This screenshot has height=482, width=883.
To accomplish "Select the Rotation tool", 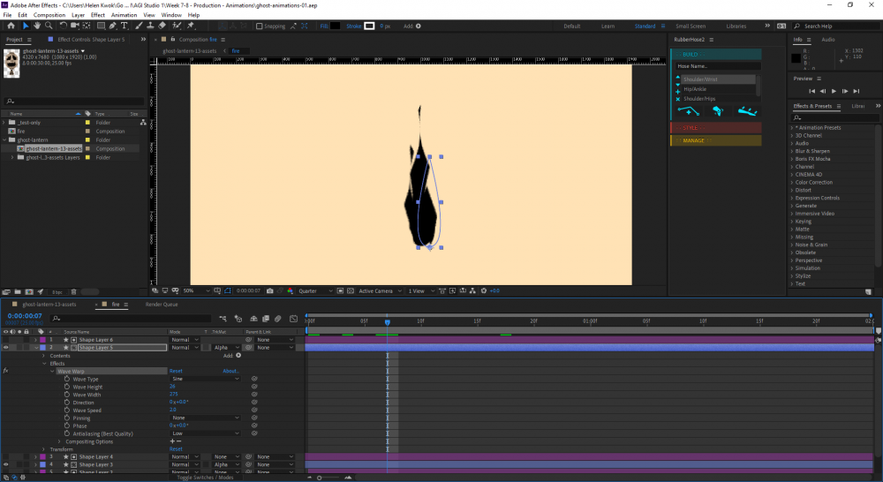I will pyautogui.click(x=63, y=26).
